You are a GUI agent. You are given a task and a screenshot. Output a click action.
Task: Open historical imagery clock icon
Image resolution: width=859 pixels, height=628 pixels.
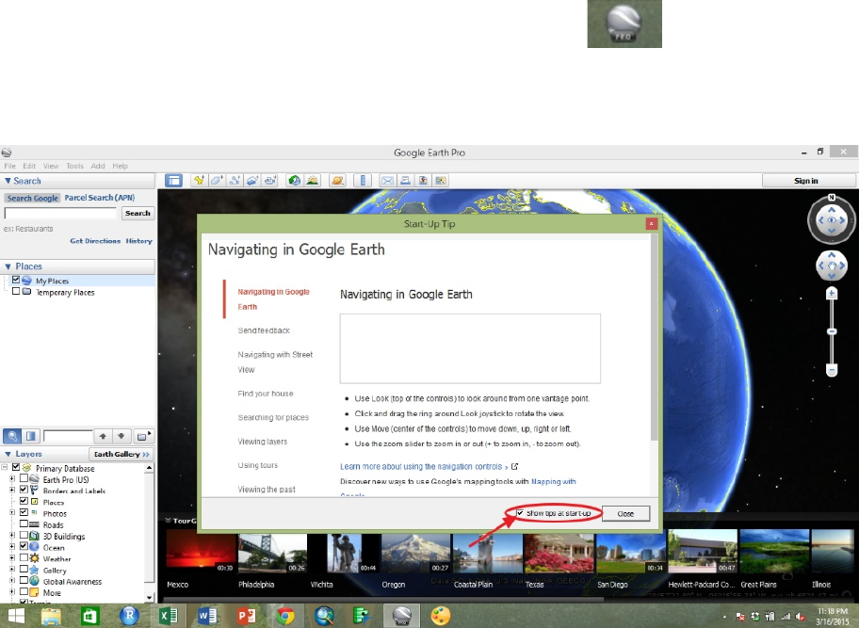coord(295,180)
